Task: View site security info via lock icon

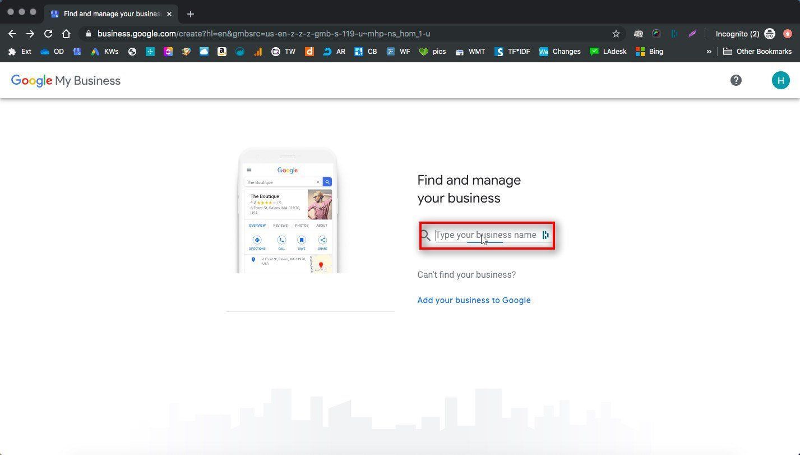Action: [88, 34]
